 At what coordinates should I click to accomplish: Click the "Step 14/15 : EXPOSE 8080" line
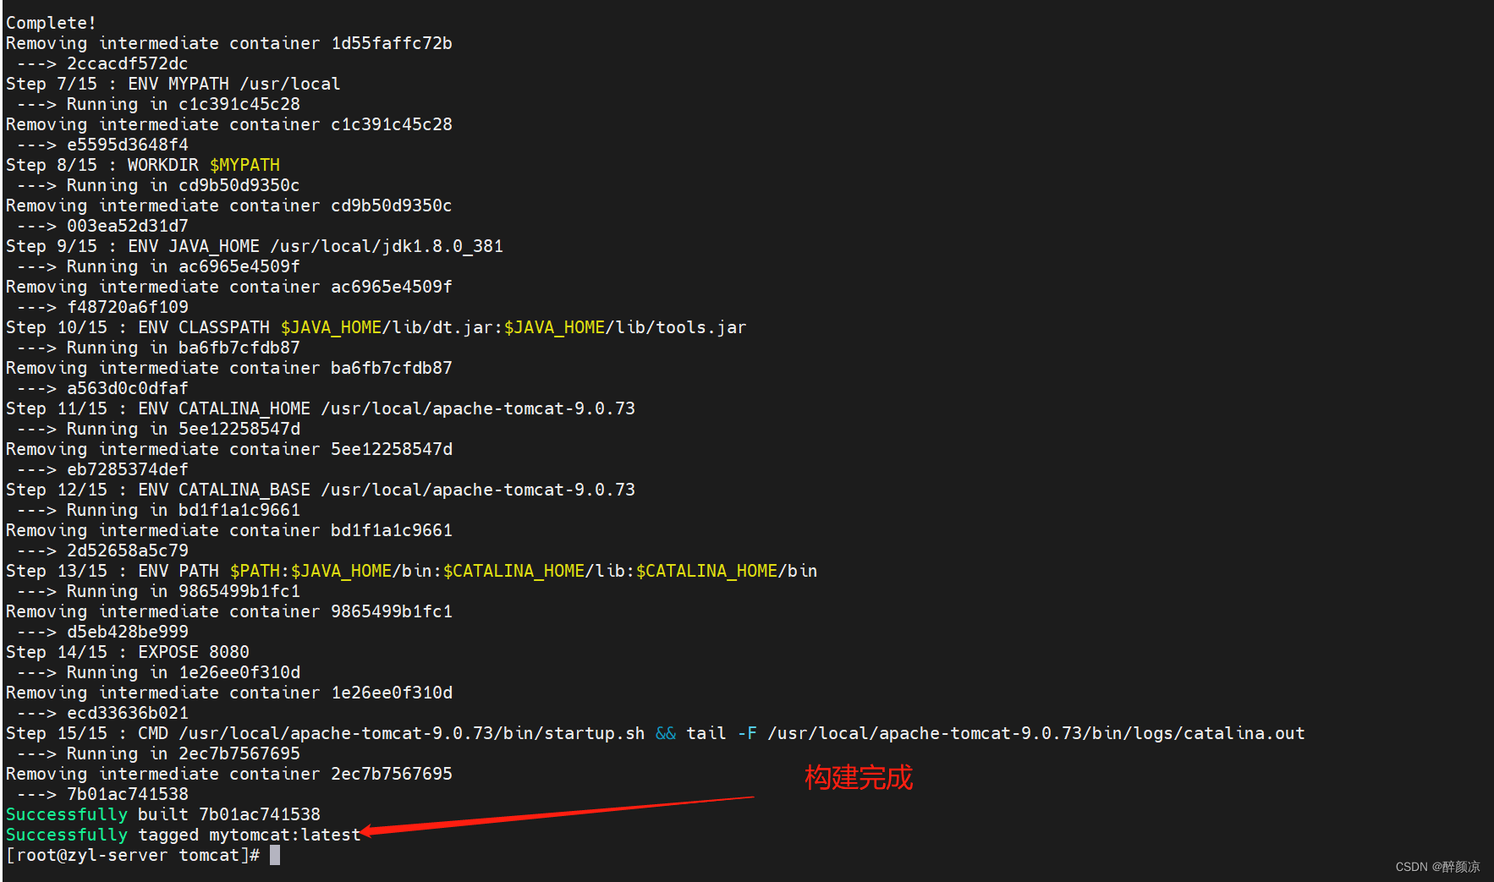[128, 652]
